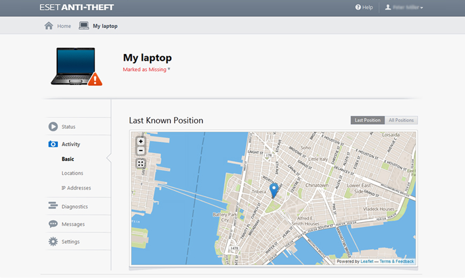Click the Status play icon in sidebar
The width and height of the screenshot is (465, 279).
point(53,127)
